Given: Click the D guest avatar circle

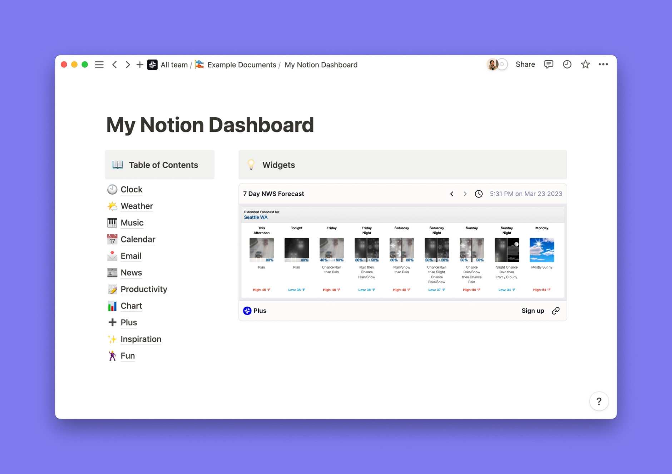Looking at the screenshot, I should point(502,64).
